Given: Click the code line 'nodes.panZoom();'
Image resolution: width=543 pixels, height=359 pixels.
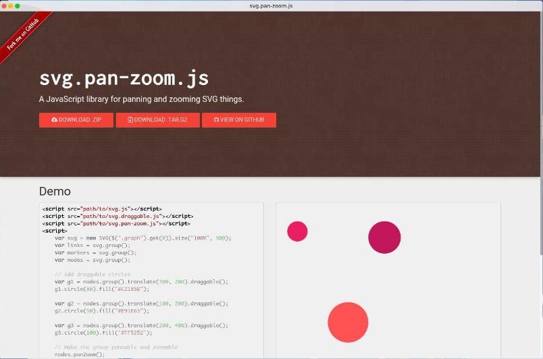Looking at the screenshot, I should 80,354.
